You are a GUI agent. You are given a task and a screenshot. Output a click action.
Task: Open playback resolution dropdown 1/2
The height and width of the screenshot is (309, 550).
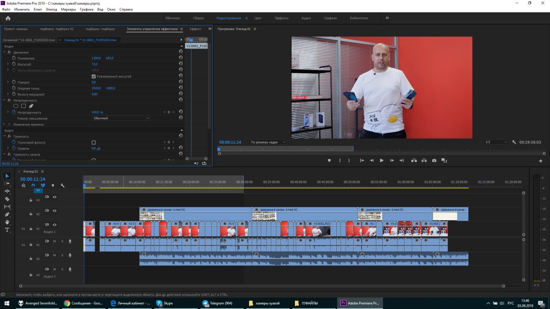coord(495,142)
